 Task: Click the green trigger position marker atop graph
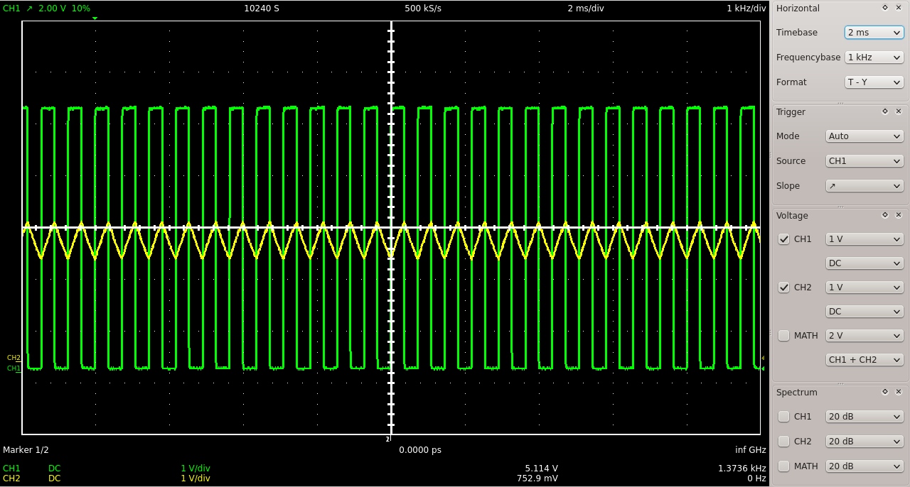(x=95, y=18)
